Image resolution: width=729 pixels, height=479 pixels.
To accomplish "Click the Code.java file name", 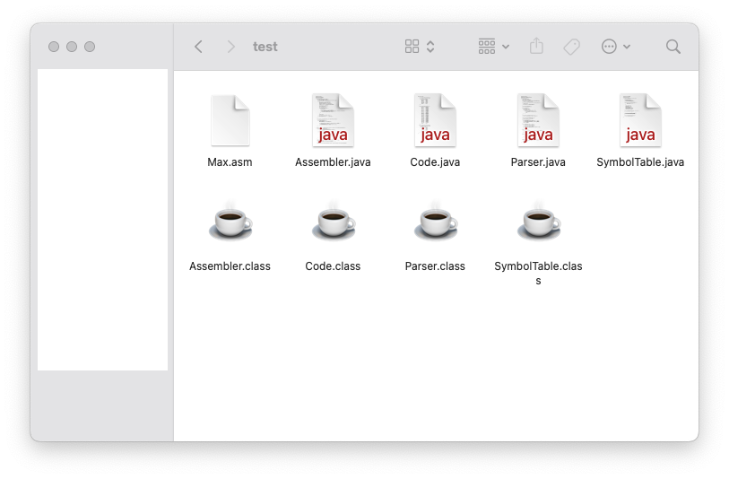I will pos(435,162).
